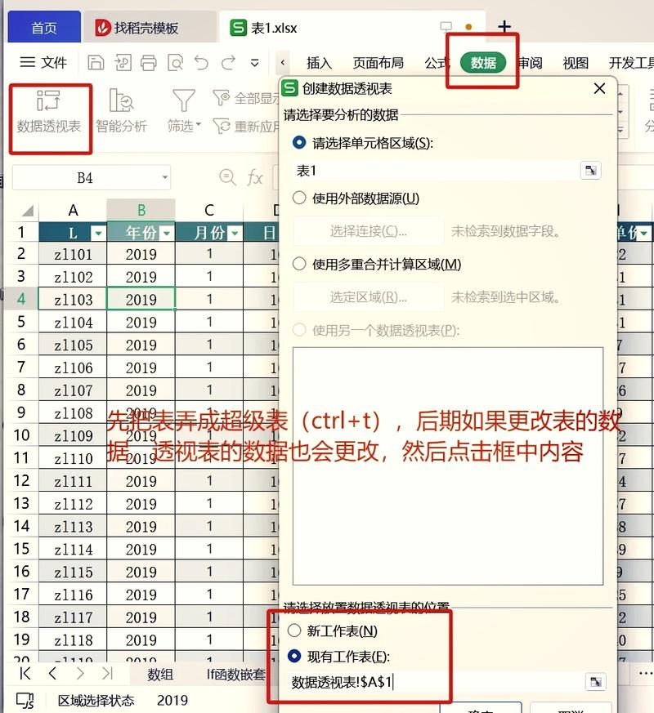Open filter dropdown on column L header

point(98,234)
